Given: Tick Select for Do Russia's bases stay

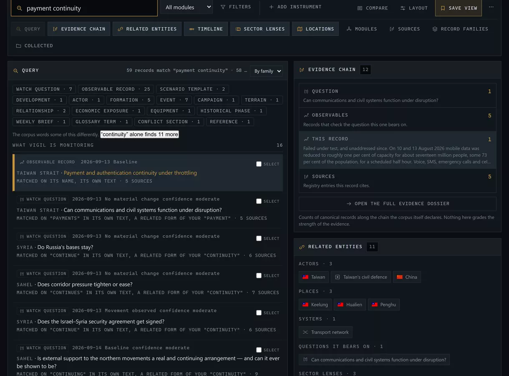Looking at the screenshot, I should pos(259,238).
